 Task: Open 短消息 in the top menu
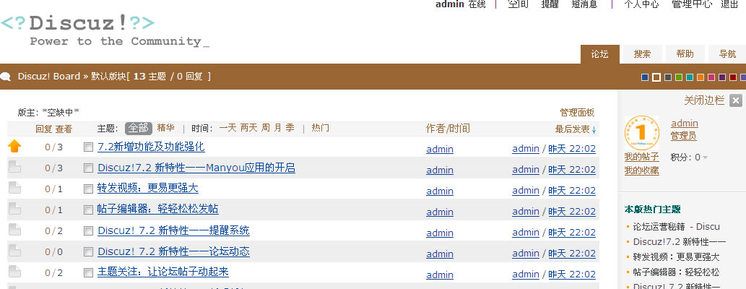pos(584,4)
